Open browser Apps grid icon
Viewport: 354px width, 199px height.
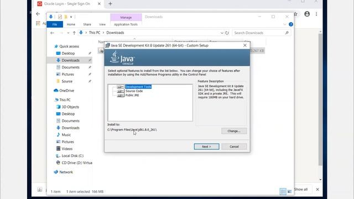pyautogui.click(x=38, y=23)
